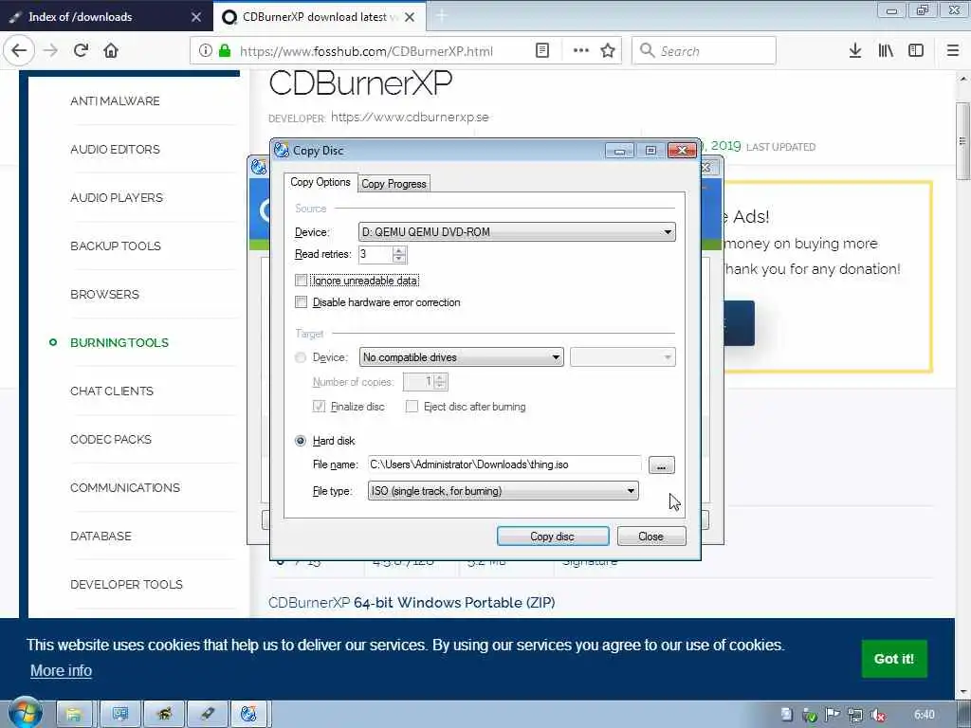Switch to the Copy Progress tab
Viewport: 971px width, 728px height.
[394, 184]
